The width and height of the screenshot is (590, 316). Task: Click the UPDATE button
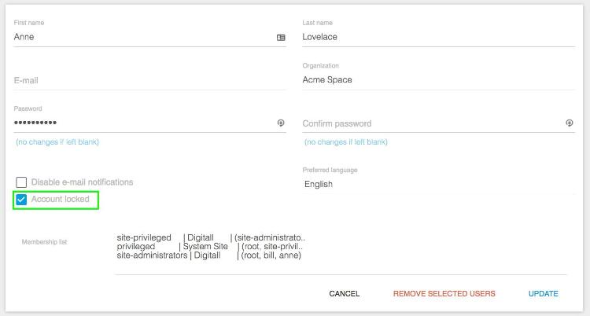543,294
